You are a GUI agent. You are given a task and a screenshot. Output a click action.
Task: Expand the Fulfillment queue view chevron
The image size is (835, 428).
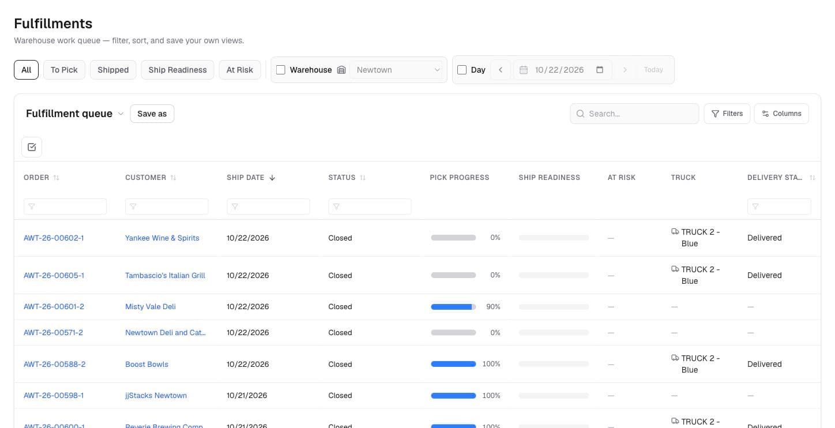coord(121,114)
